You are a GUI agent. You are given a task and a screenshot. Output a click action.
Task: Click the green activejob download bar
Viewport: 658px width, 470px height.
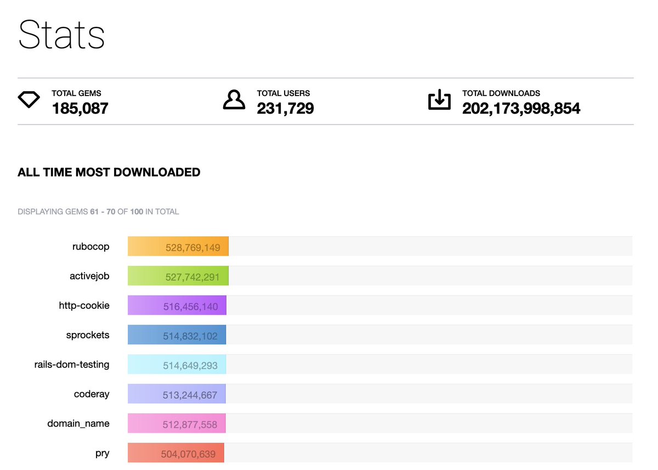[178, 276]
